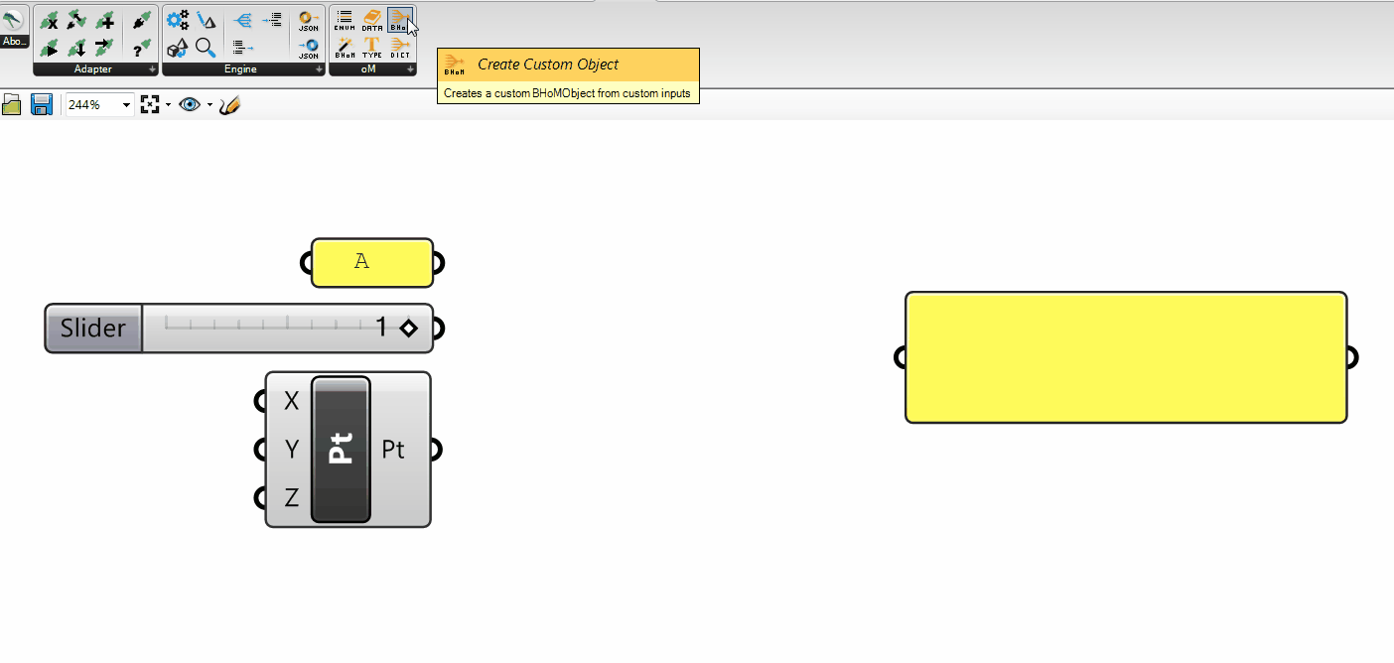The image size is (1394, 663).
Task: Select the large empty yellow panel
Action: (1126, 357)
